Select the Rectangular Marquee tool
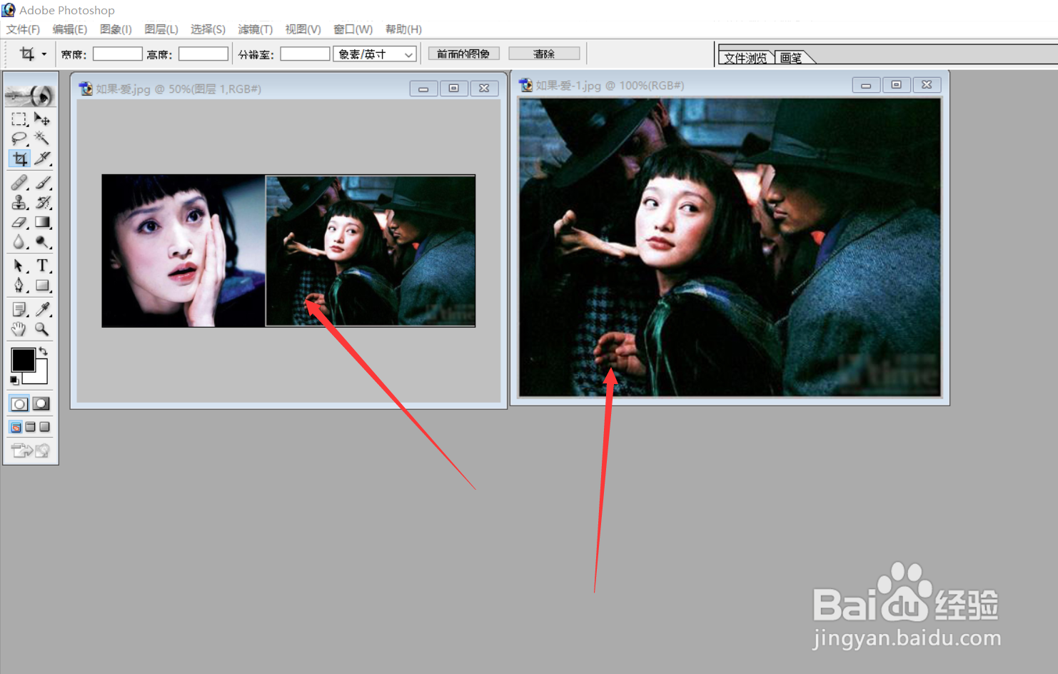 point(19,119)
